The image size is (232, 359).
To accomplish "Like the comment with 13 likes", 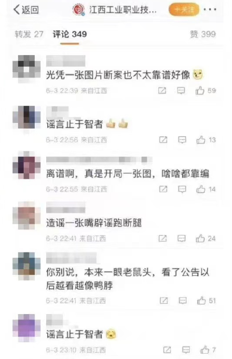I will click(x=201, y=140).
